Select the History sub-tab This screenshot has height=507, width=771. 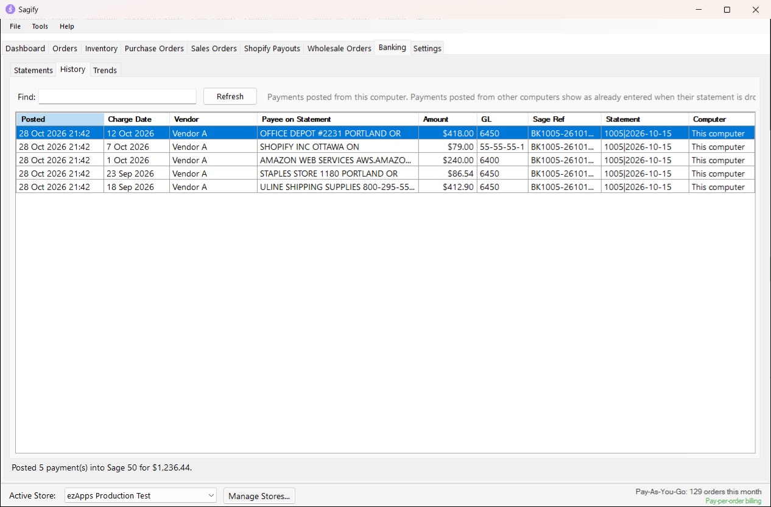click(73, 69)
